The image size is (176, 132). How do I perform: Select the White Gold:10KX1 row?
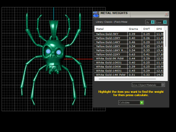click(129, 62)
